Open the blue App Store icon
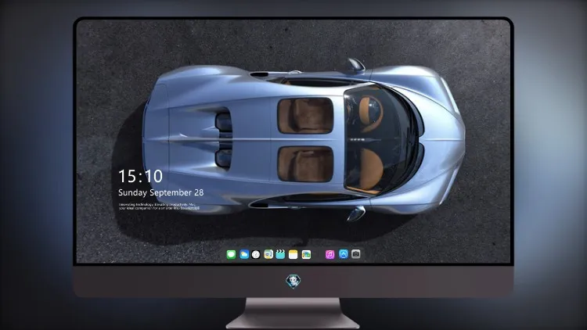Screen dimensions: 587x330 click(344, 254)
